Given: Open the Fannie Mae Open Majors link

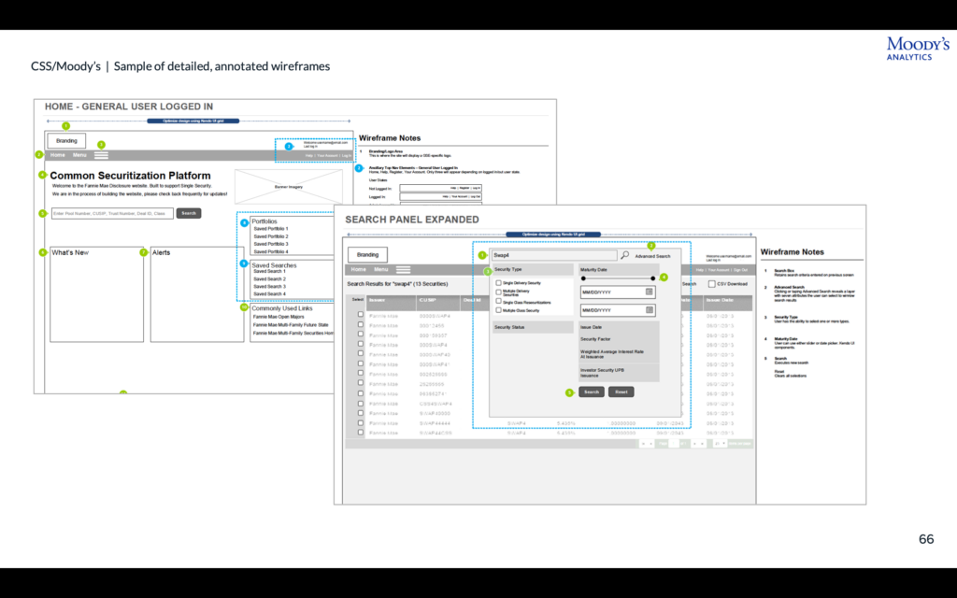Looking at the screenshot, I should click(279, 317).
